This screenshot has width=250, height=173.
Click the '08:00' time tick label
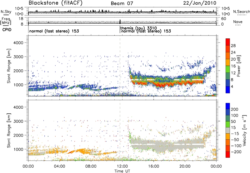click(x=91, y=166)
